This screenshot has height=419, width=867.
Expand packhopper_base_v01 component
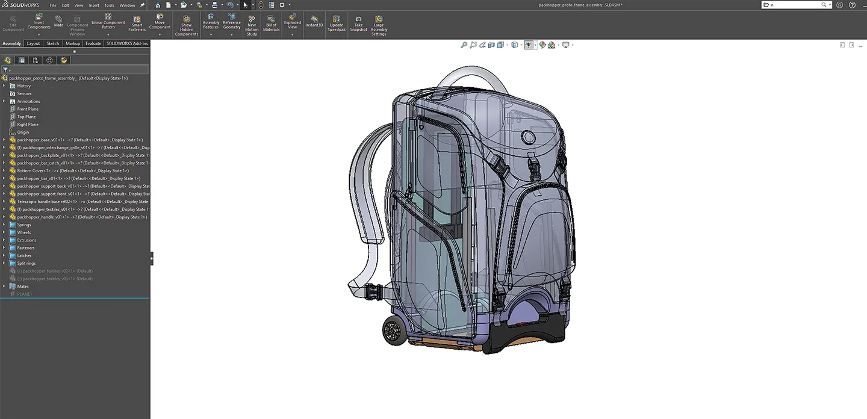coord(4,140)
